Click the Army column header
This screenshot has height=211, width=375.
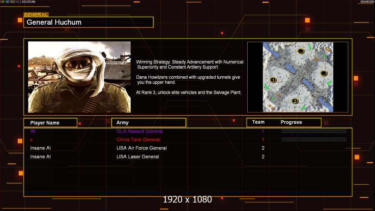pyautogui.click(x=148, y=123)
